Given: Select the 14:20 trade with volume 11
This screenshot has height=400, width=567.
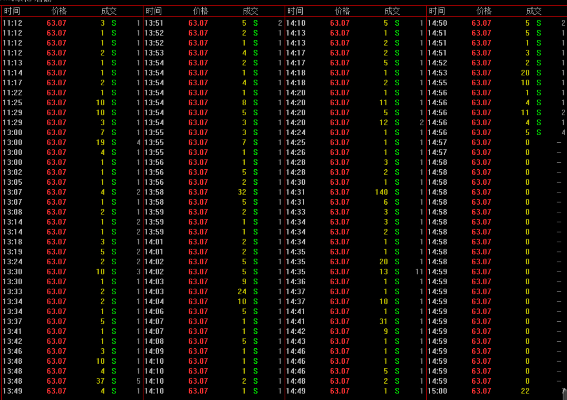Looking at the screenshot, I should pos(355,103).
